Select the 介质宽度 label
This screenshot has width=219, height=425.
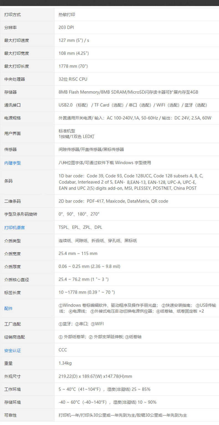click(12, 254)
